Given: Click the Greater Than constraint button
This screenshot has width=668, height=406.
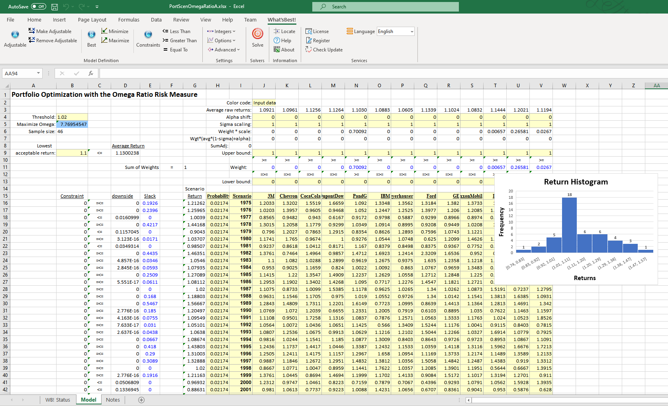Looking at the screenshot, I should [180, 40].
